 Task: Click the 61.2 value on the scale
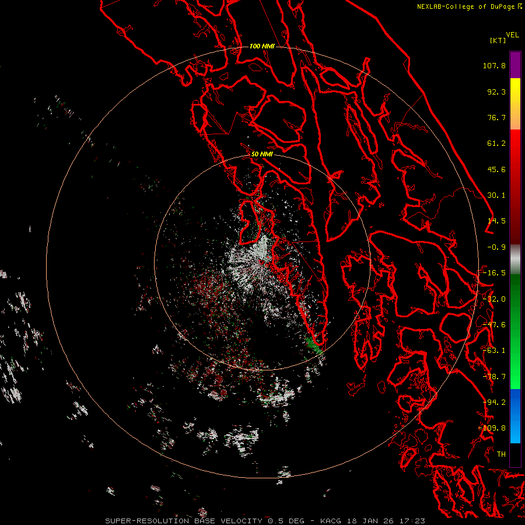click(496, 143)
